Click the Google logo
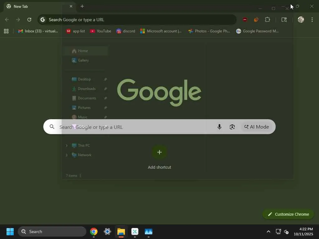 coord(159,92)
